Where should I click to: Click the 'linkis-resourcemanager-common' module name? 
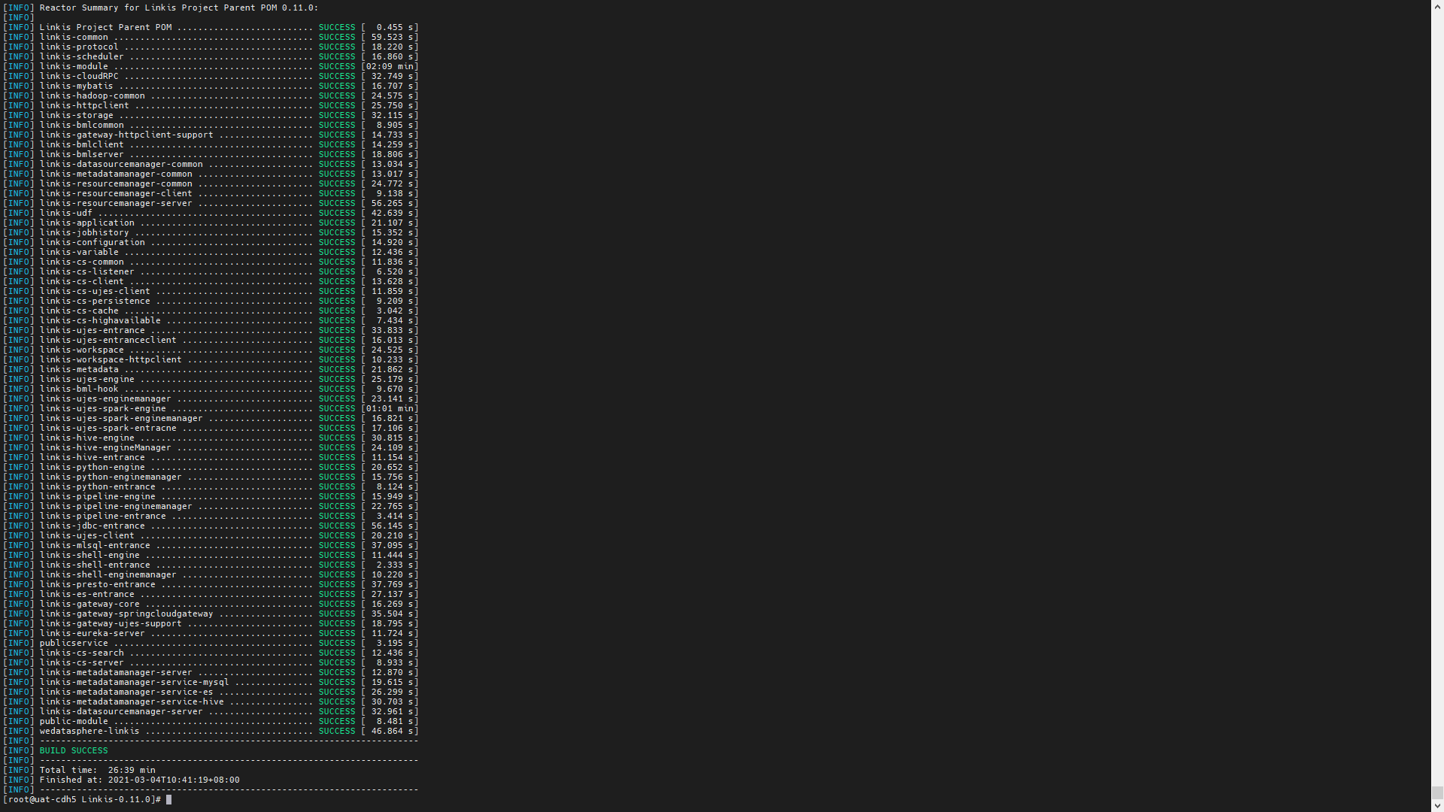(x=116, y=183)
